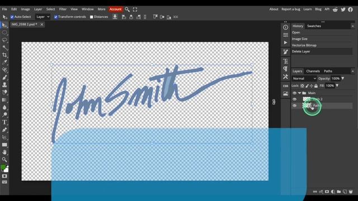Open the Filter menu
Screen dimensions: 358x201
63,9
